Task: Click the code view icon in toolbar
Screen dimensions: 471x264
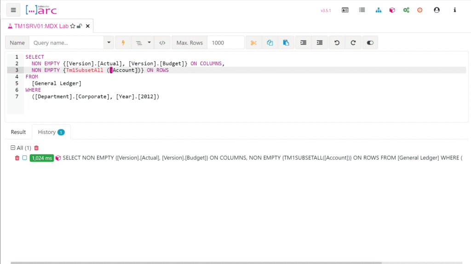Action: pyautogui.click(x=162, y=43)
